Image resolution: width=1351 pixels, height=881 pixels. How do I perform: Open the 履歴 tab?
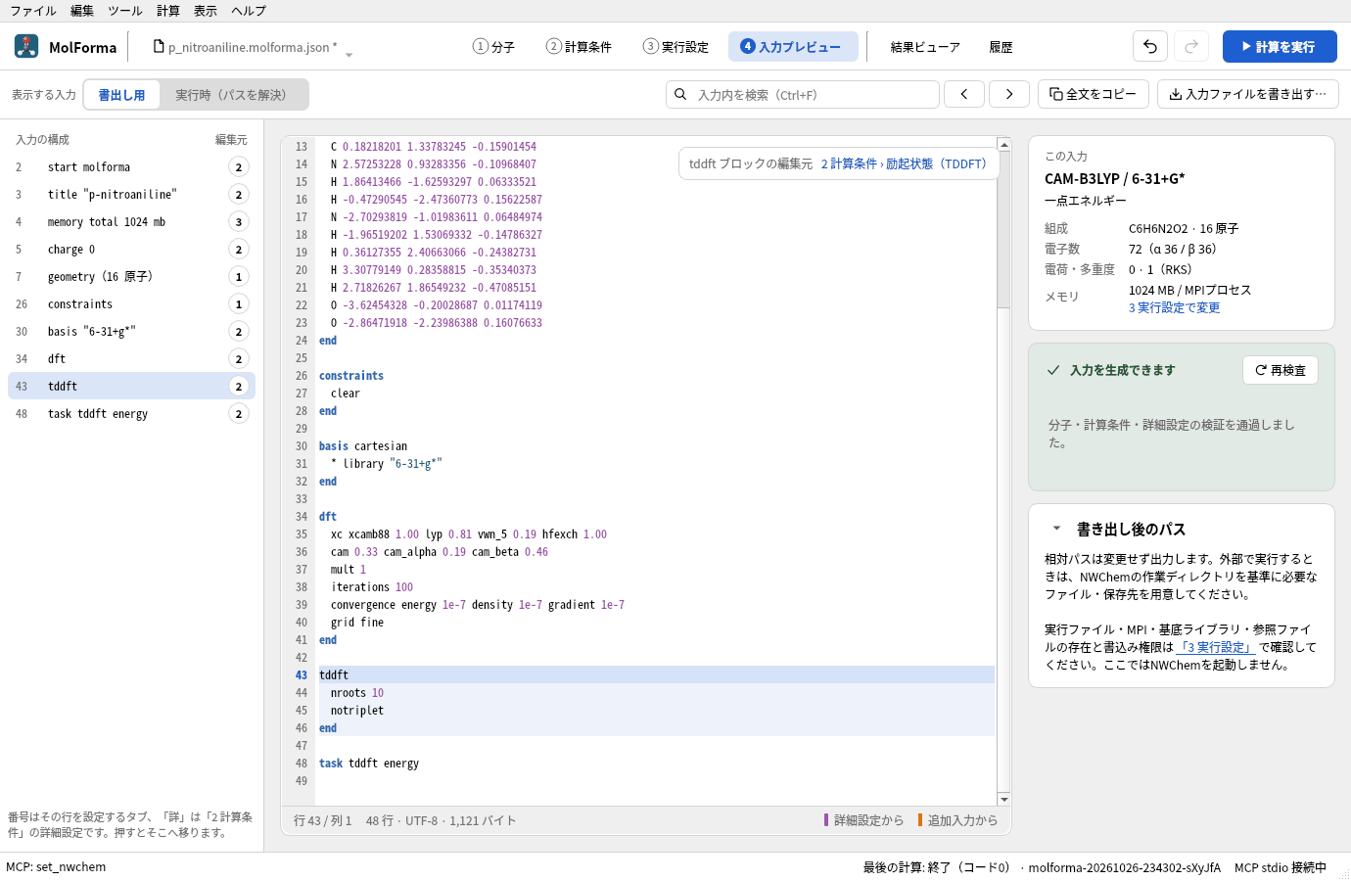click(x=1001, y=46)
